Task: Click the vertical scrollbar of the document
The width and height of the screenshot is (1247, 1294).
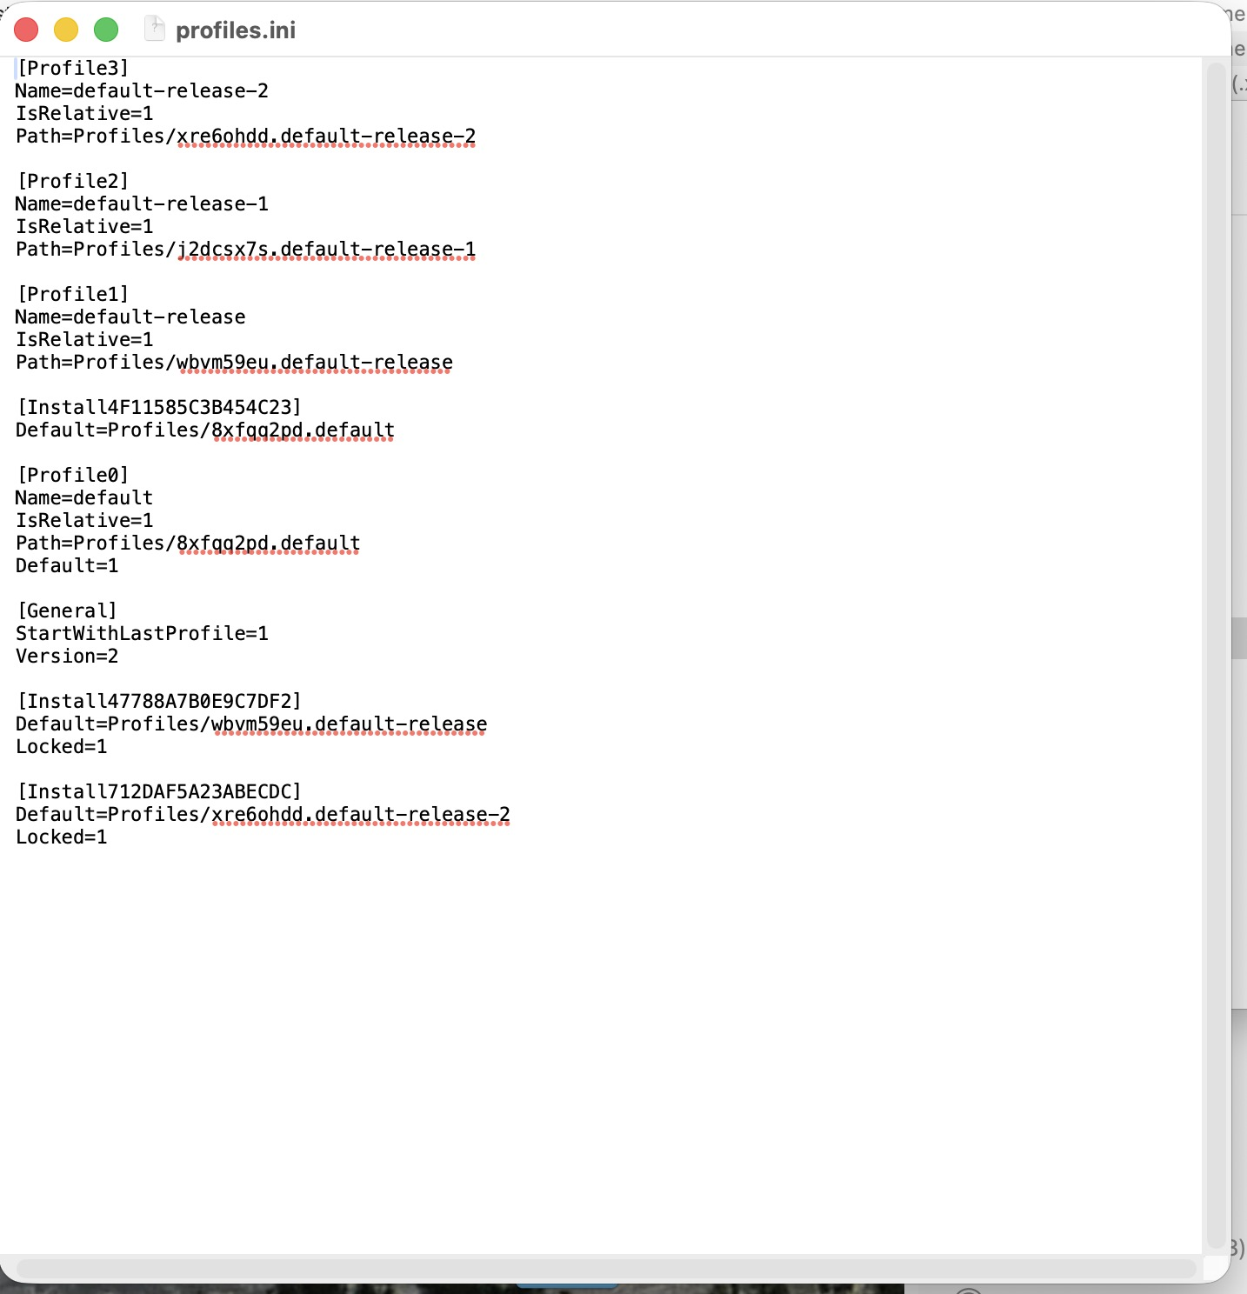Action: tap(1217, 657)
